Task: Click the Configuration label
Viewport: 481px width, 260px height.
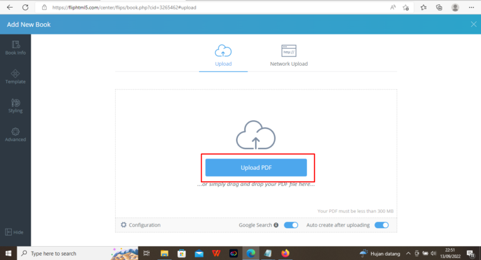Action: 145,225
